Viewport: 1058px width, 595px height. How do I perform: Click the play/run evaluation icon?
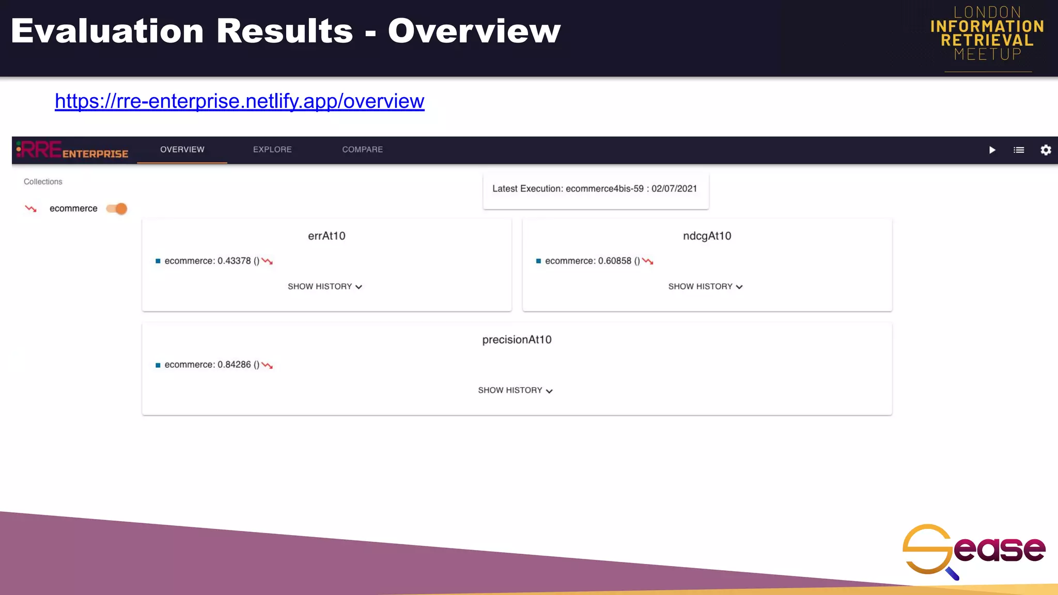tap(992, 150)
